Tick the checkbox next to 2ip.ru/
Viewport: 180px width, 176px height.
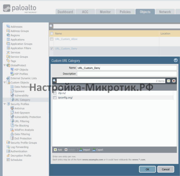point(55,93)
